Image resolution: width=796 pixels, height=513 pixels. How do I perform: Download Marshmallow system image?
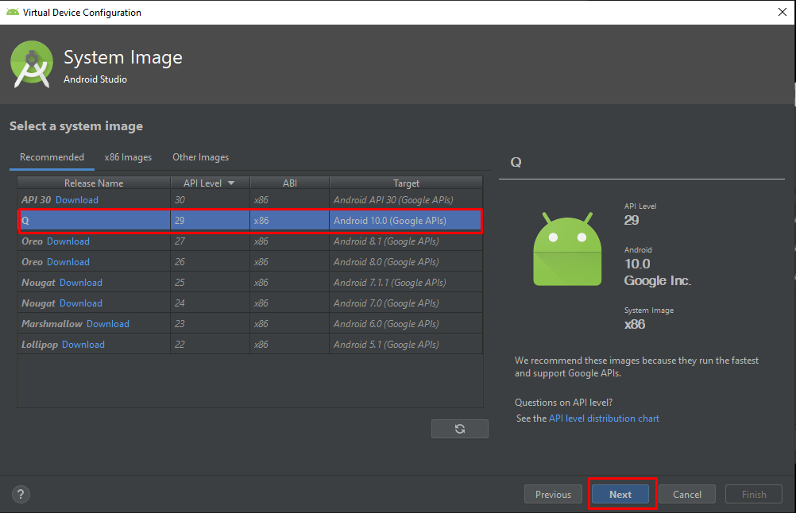point(108,324)
